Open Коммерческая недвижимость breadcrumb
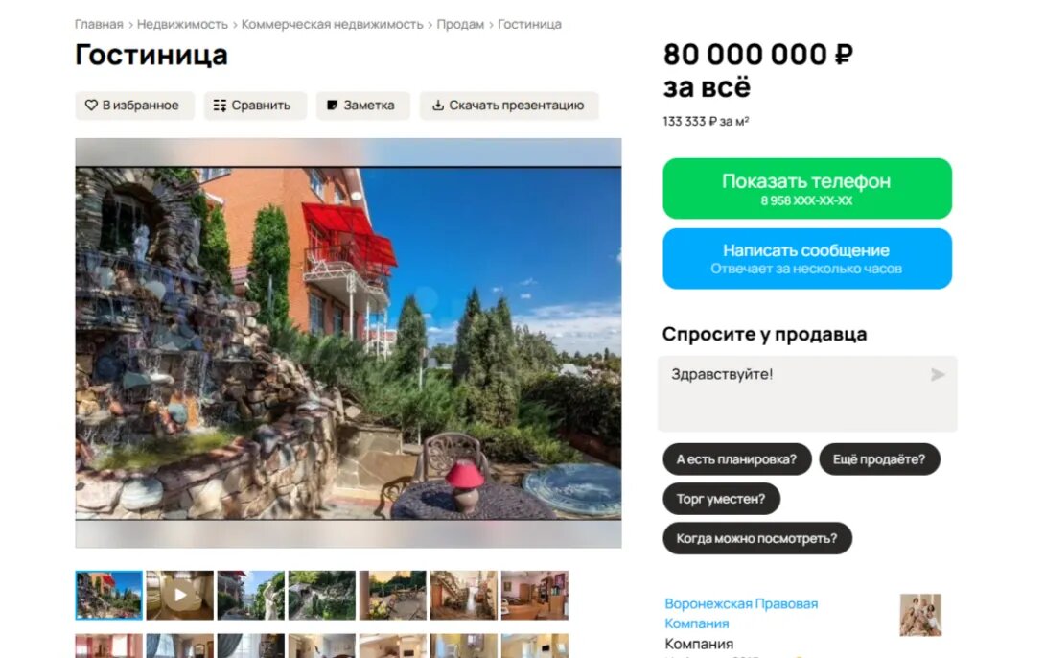Screen dimensions: 1045x658 pyautogui.click(x=332, y=24)
